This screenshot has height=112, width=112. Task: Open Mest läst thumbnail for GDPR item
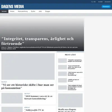pos(62,80)
